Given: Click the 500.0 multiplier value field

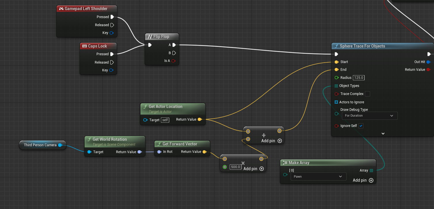Looking at the screenshot, I should (235, 167).
